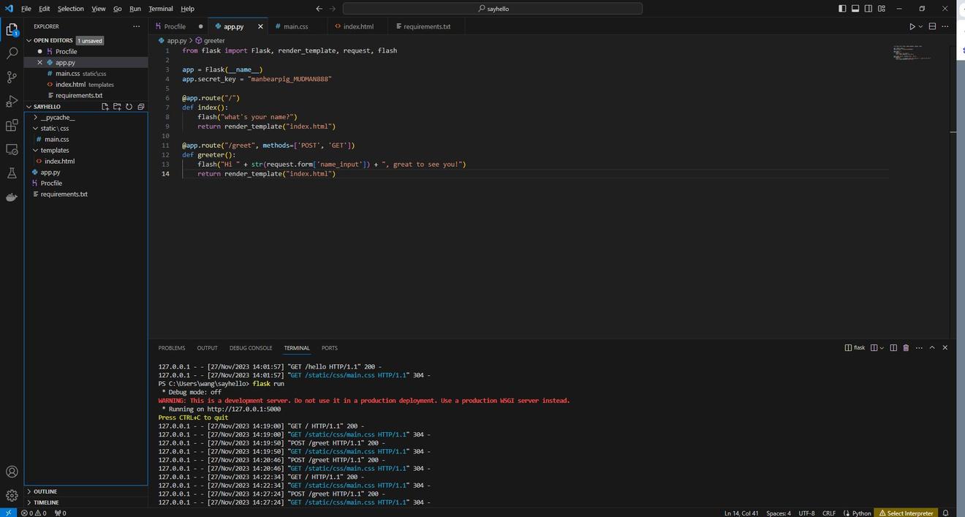This screenshot has height=517, width=965.
Task: Click the sayhello command center search box
Action: (492, 9)
